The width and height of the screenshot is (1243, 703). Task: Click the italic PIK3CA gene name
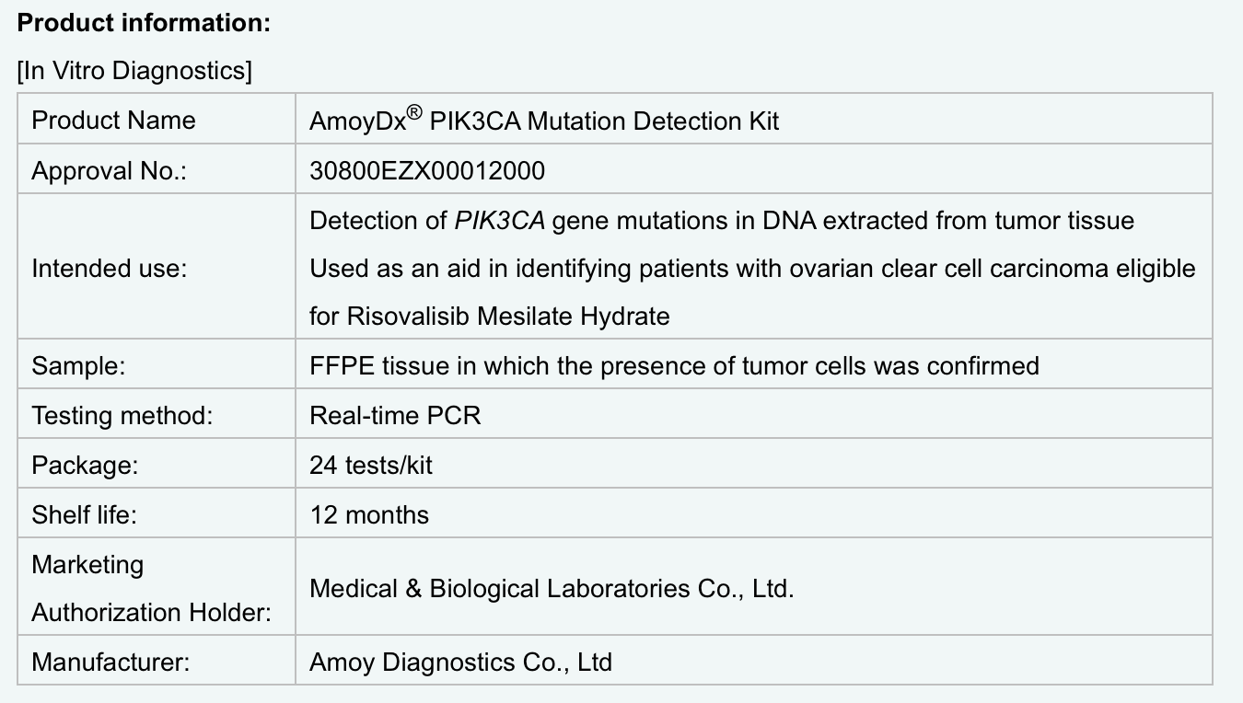pos(499,221)
